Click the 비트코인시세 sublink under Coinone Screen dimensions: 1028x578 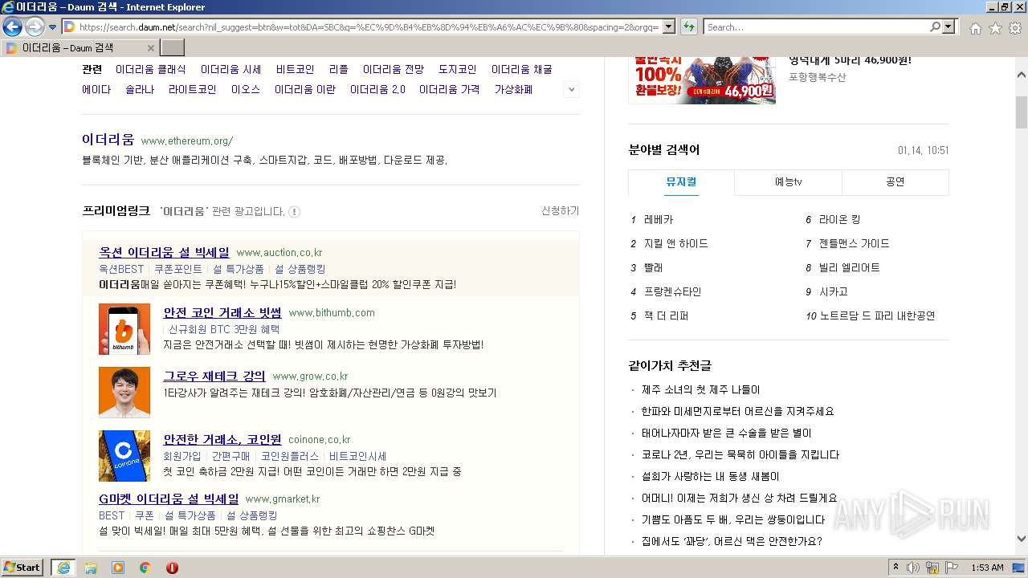tap(357, 456)
